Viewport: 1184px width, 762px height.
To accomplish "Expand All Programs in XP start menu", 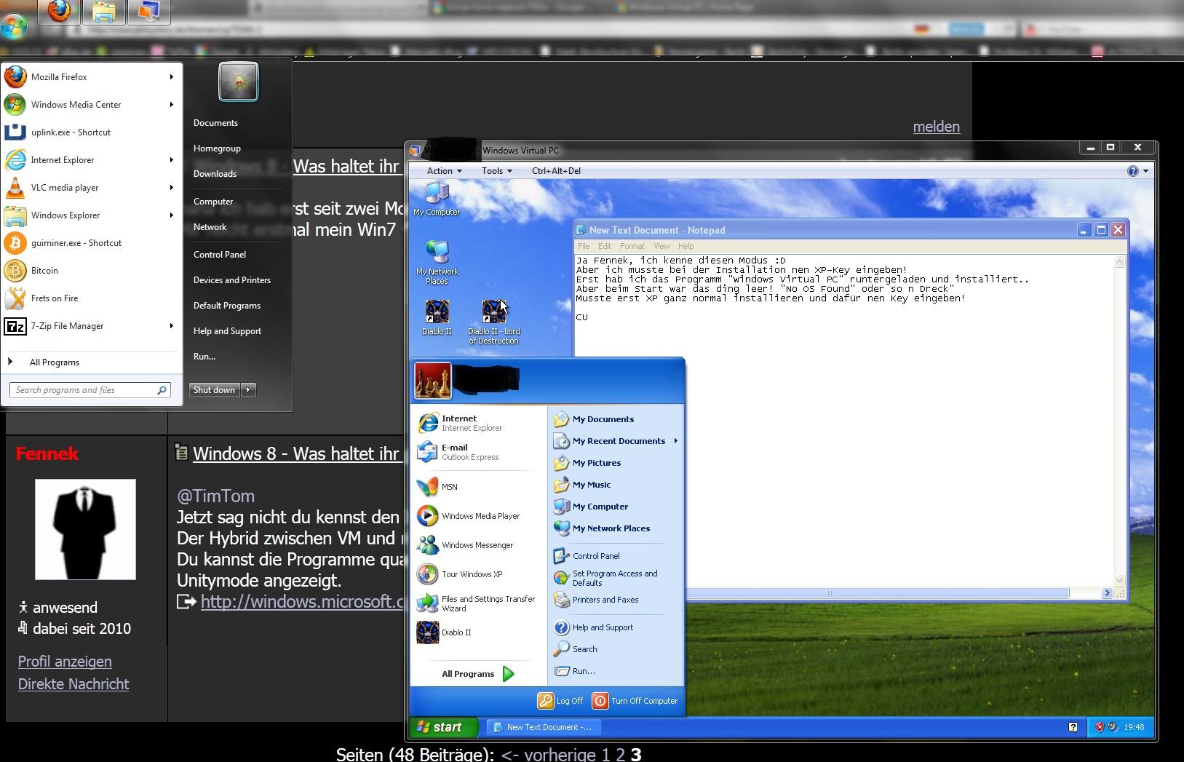I will [477, 674].
